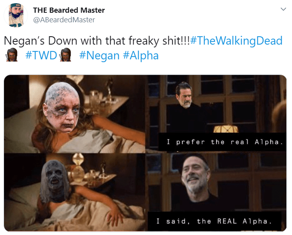The height and width of the screenshot is (235, 292).
Task: Click the 'I prefer the real Alpha.' caption
Action: (225, 142)
